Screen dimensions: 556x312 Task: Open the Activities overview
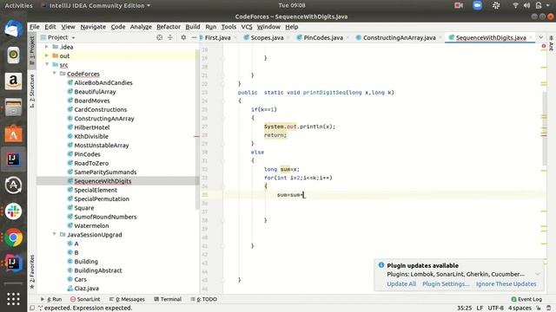pos(18,6)
